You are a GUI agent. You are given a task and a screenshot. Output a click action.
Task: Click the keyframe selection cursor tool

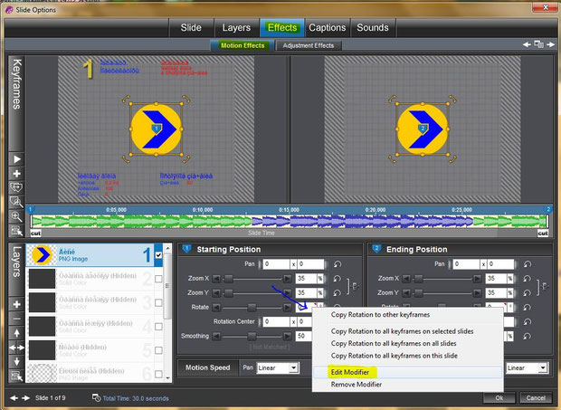coord(17,231)
